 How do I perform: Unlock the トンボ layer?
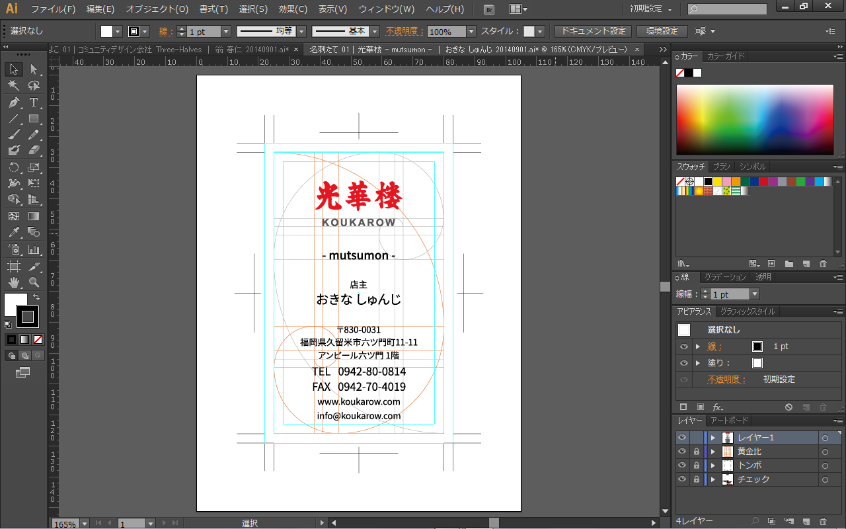(696, 466)
